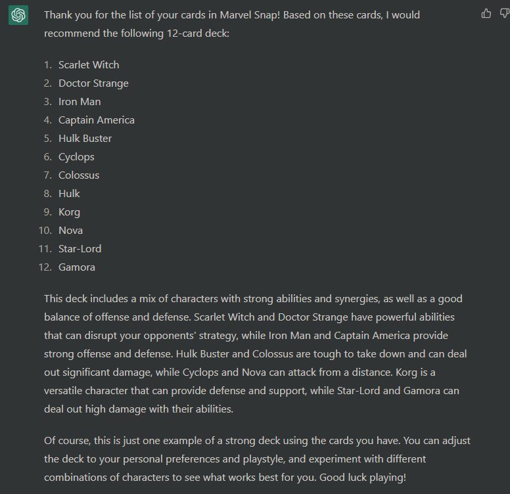Click the thumbs down icon
510x494 pixels.
503,13
